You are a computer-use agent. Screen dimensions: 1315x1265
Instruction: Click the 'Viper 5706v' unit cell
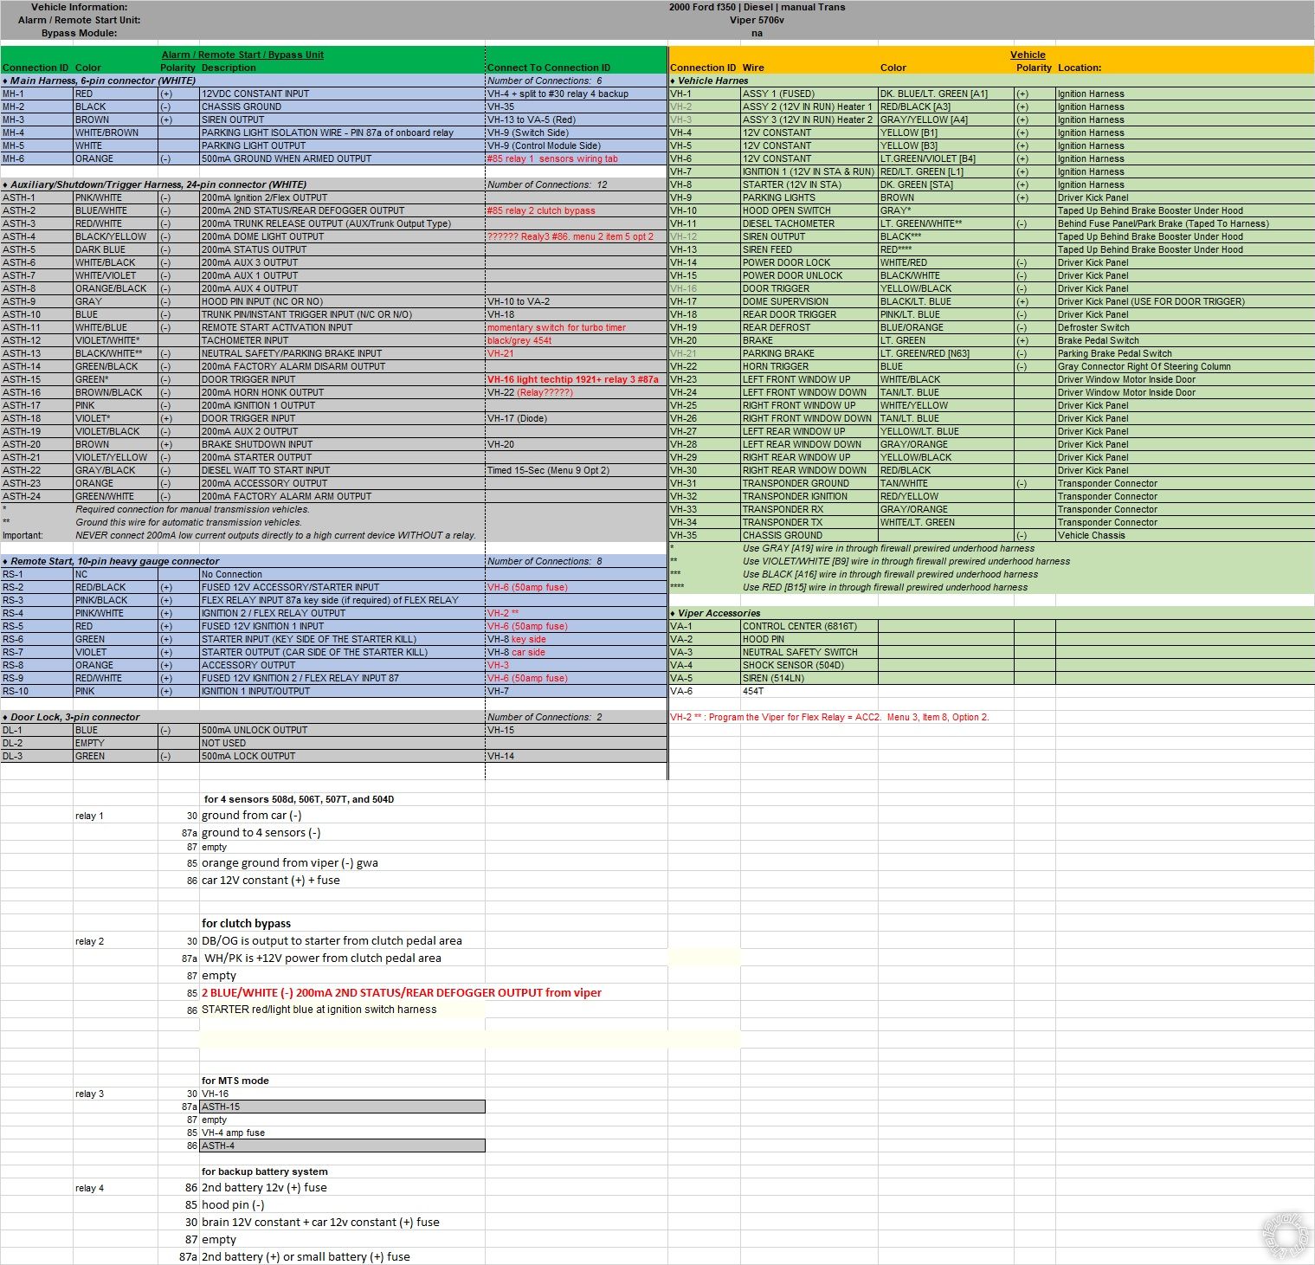coord(757,20)
